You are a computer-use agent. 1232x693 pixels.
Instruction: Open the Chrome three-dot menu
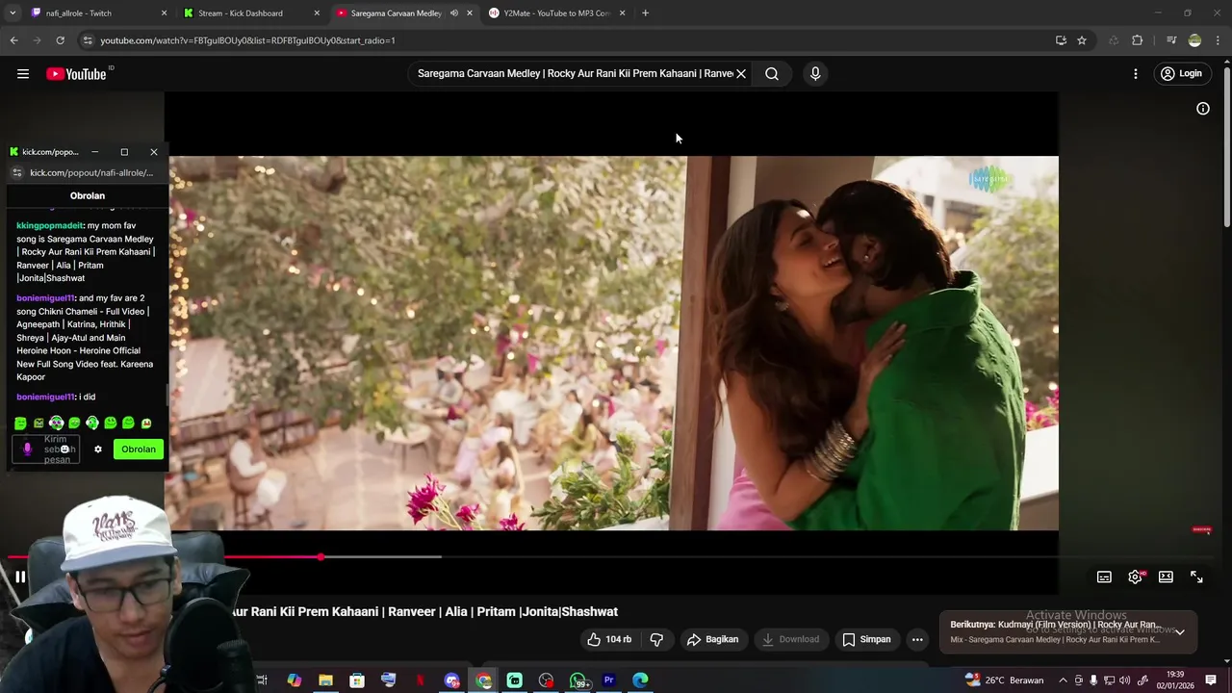1219,40
